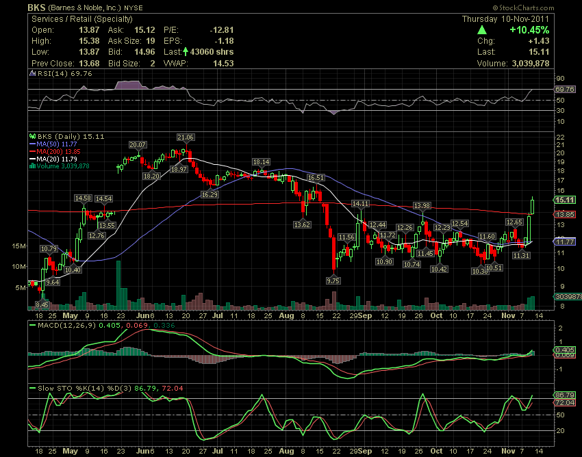Click the MA(50) 11.77 legend entry
582x457 pixels.
(x=53, y=144)
